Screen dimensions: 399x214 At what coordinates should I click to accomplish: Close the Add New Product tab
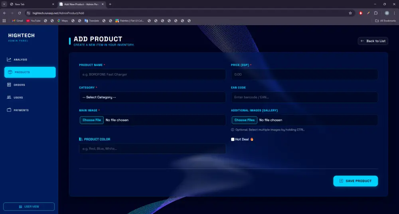(103, 4)
